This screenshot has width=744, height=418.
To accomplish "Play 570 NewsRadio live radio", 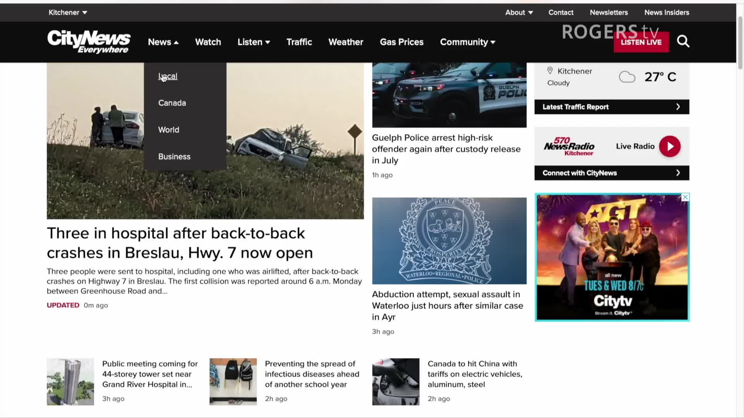I will [x=670, y=146].
